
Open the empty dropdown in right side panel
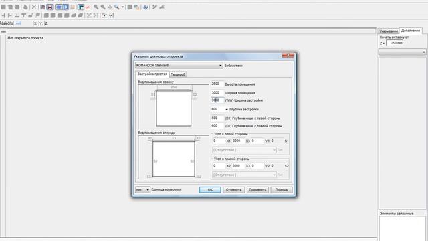tap(402, 52)
